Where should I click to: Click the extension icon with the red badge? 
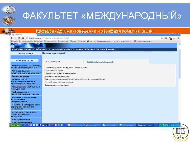[170, 38]
